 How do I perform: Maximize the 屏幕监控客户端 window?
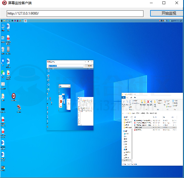[164, 3]
